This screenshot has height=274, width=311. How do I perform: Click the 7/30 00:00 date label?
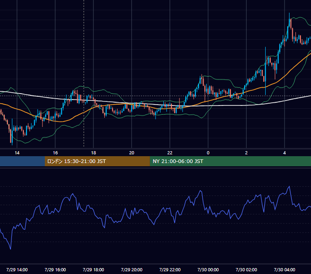pos(208,269)
